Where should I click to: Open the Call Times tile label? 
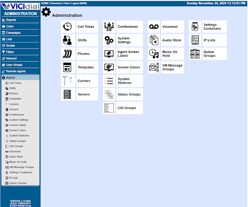pos(87,27)
